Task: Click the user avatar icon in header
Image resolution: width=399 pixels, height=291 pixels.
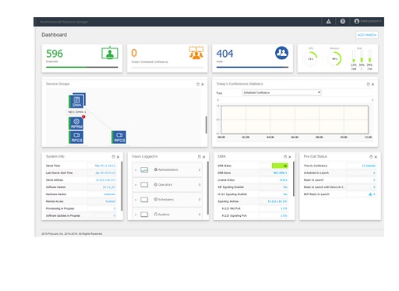Action: point(357,21)
